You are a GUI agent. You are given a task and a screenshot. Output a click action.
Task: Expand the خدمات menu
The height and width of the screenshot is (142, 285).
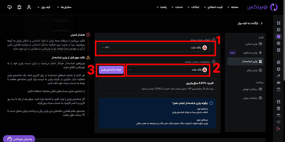point(177,7)
